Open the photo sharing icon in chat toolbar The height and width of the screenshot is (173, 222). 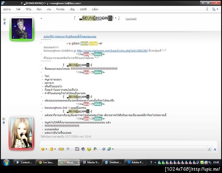77,149
